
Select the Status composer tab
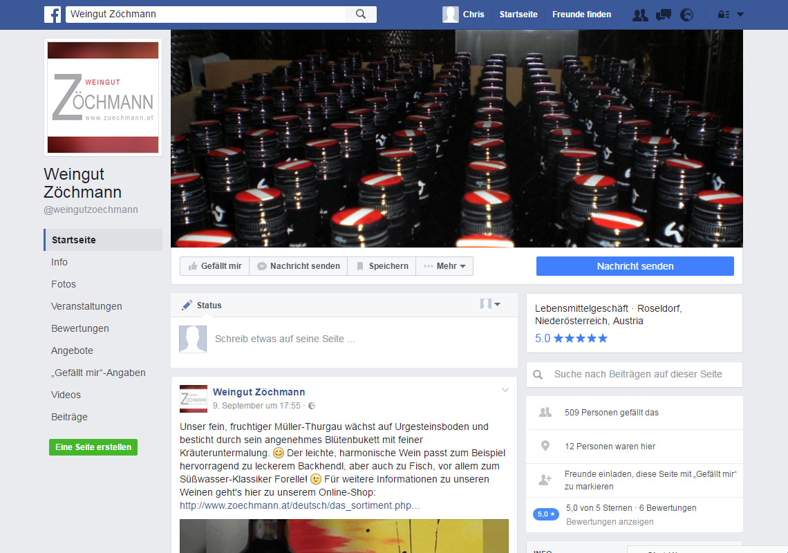(x=202, y=305)
